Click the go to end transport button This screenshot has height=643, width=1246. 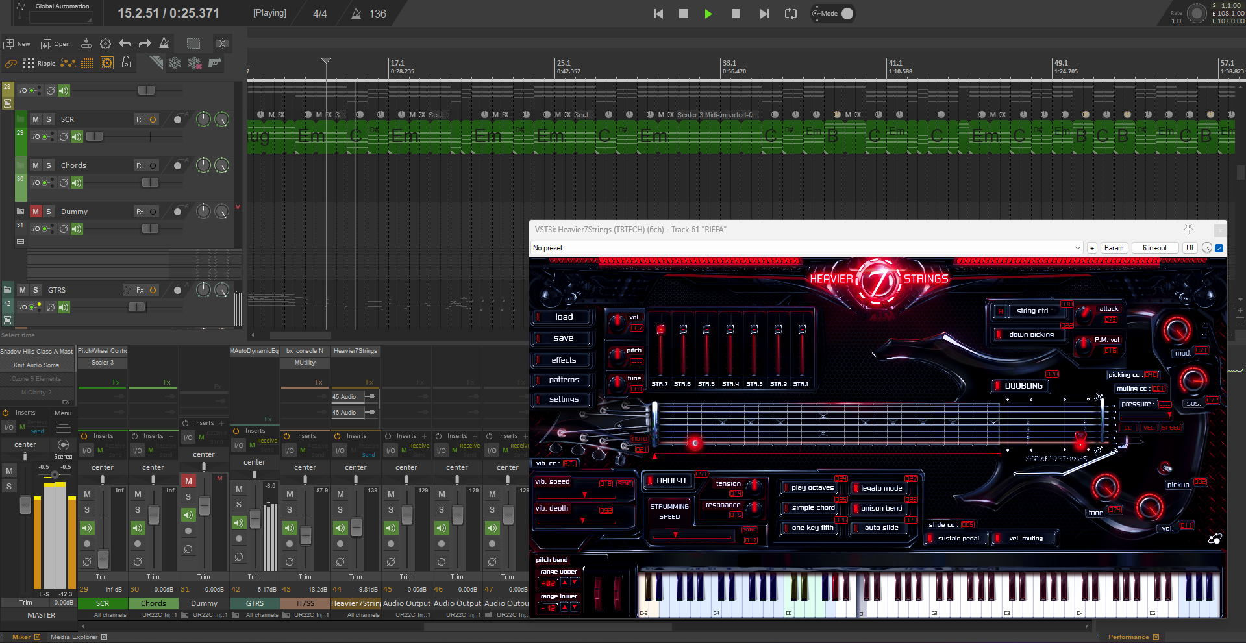pyautogui.click(x=764, y=14)
